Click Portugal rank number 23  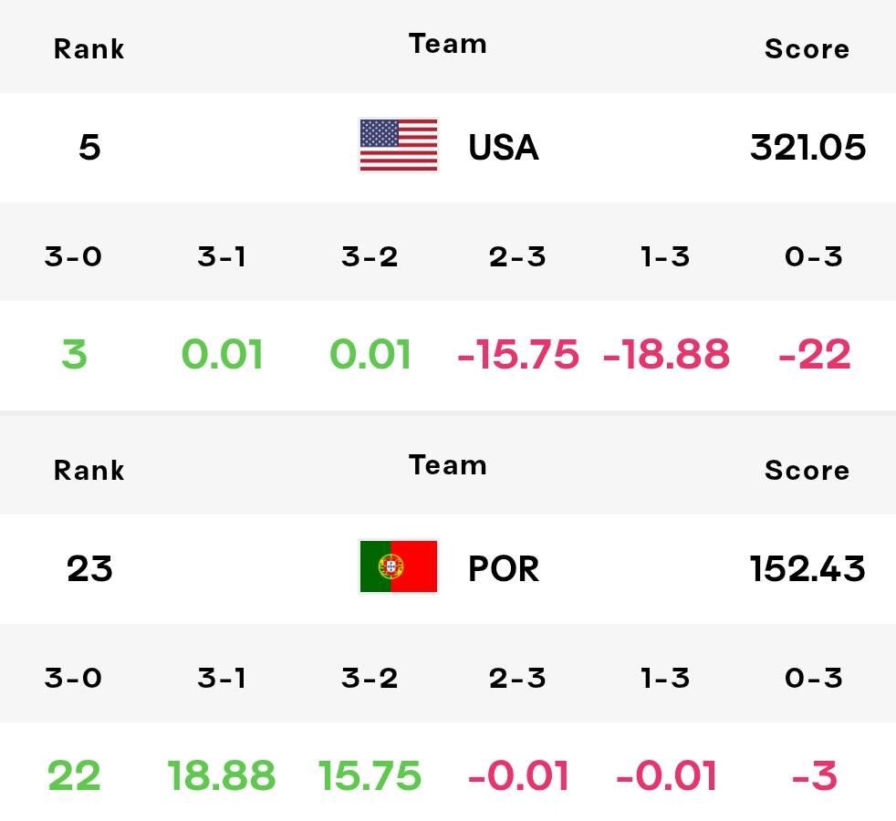89,568
